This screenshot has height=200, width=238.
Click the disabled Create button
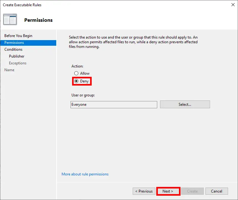point(192,191)
